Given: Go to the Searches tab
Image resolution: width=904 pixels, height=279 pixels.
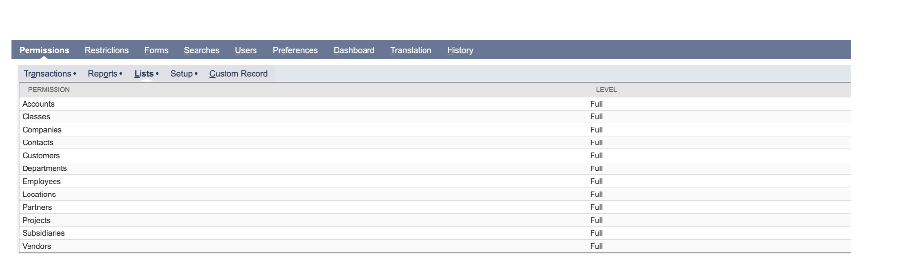Looking at the screenshot, I should pyautogui.click(x=201, y=50).
